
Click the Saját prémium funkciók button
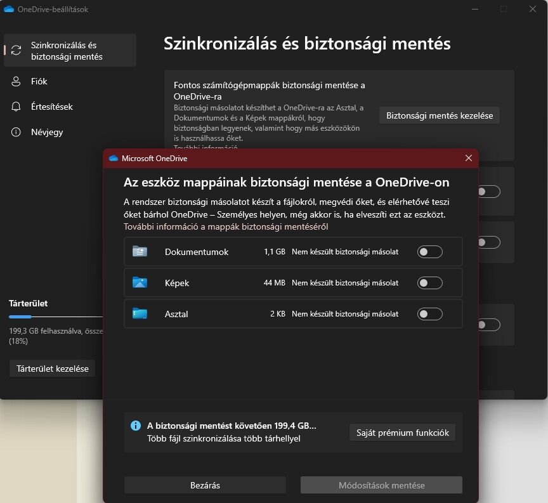tap(402, 433)
